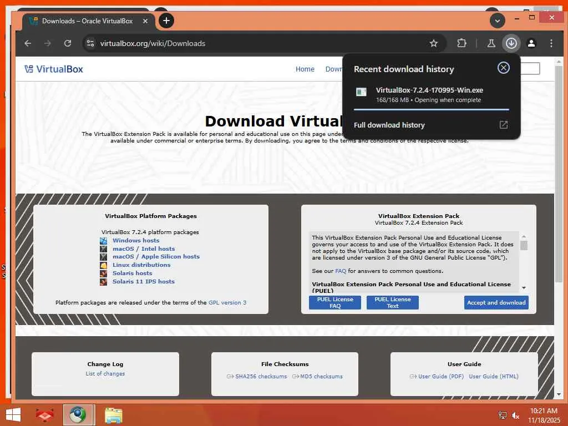Open the Extensions puzzle icon
Screen dimensions: 568x426
461,43
